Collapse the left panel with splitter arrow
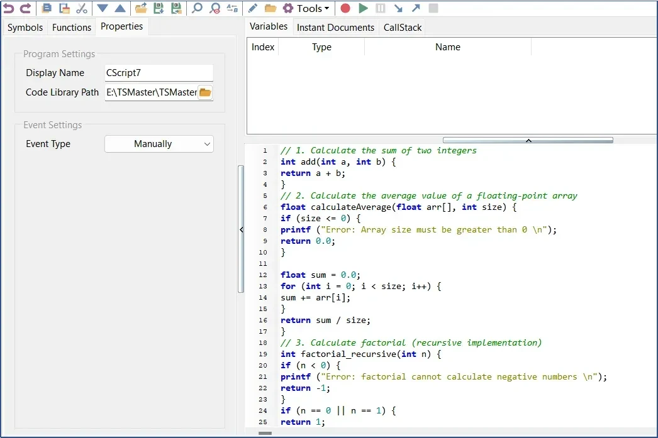The height and width of the screenshot is (438, 658). tap(242, 230)
